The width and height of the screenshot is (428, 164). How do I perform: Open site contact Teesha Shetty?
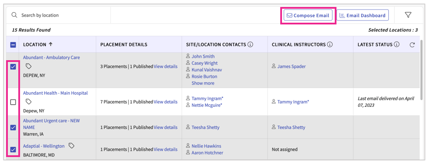click(206, 127)
